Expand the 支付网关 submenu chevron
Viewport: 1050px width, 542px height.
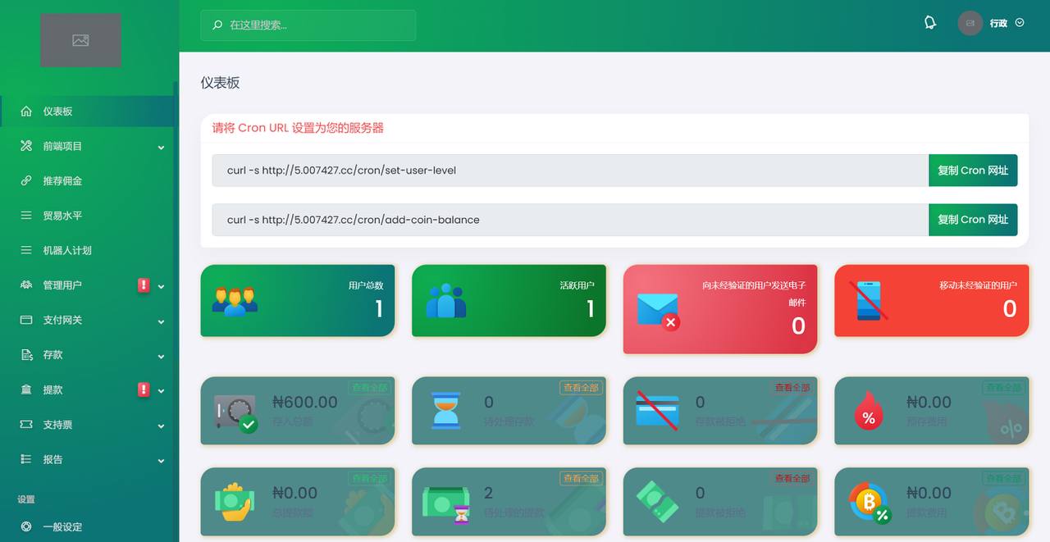[x=161, y=321]
